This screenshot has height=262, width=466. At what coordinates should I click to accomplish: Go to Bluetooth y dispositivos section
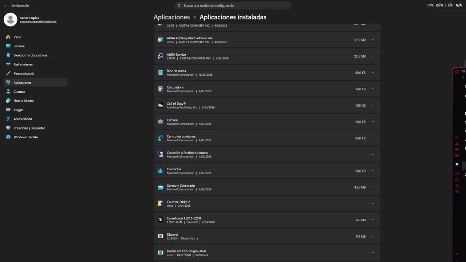click(30, 55)
